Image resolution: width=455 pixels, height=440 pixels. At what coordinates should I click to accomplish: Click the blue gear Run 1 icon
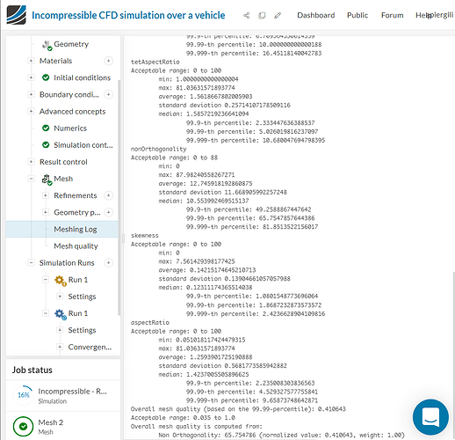(x=61, y=314)
